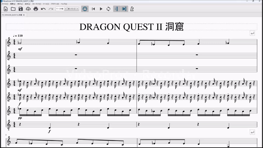Undo the last action
Screen dimensions: 263x148
coord(43,9)
